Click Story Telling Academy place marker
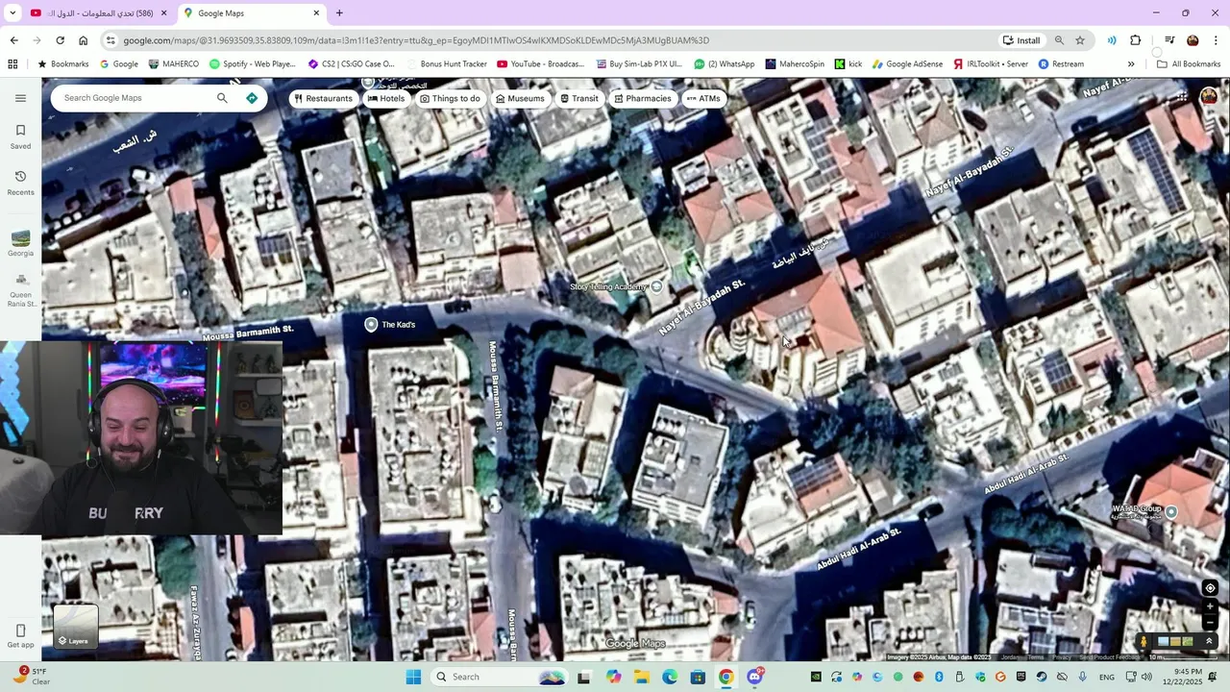The image size is (1230, 692). (x=657, y=286)
